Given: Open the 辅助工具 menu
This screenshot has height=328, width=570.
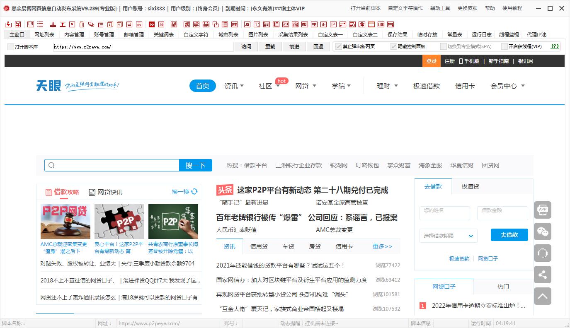Looking at the screenshot, I should 440,8.
